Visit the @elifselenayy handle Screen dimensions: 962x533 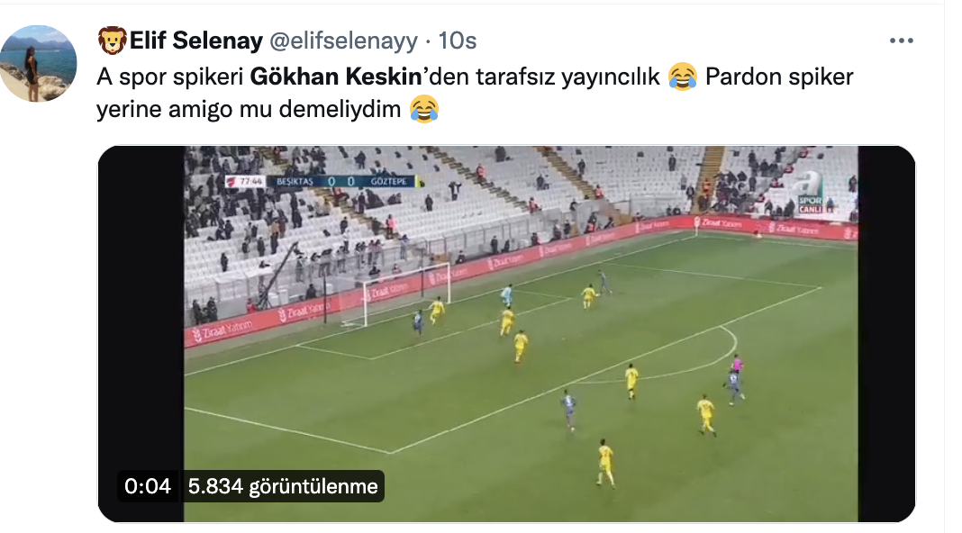click(x=343, y=41)
